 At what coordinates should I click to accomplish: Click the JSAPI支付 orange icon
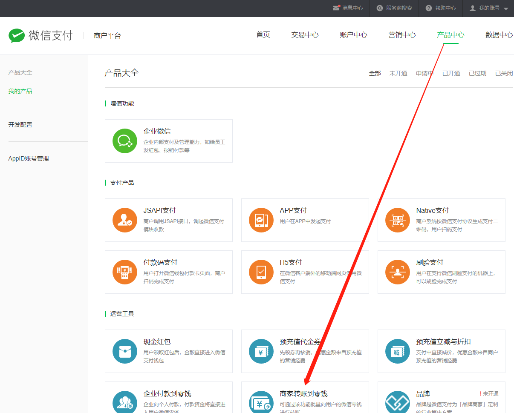125,220
